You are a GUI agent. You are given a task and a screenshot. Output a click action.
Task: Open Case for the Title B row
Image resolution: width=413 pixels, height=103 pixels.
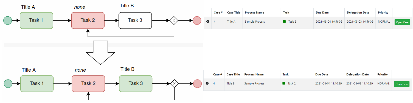click(x=401, y=84)
